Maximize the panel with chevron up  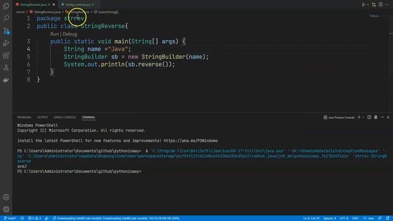pos(383,117)
